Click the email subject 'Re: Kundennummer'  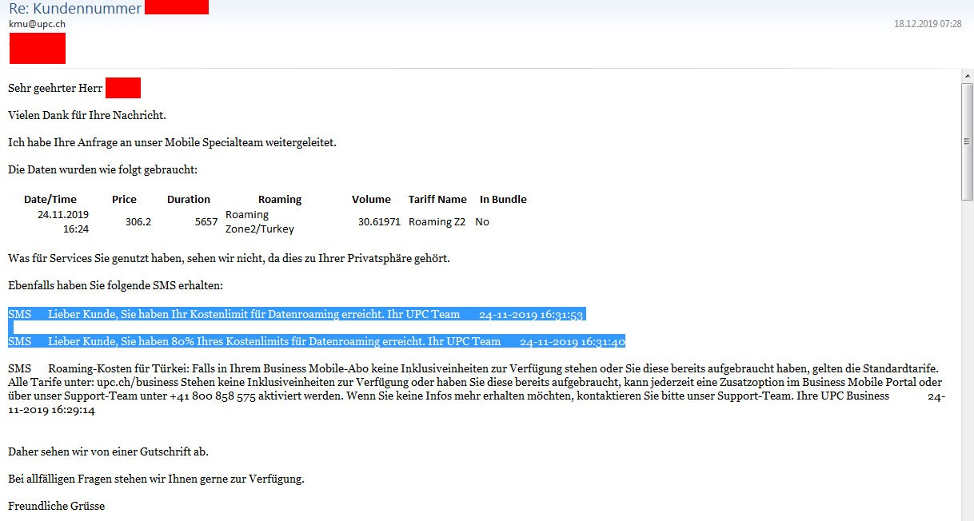(x=75, y=9)
